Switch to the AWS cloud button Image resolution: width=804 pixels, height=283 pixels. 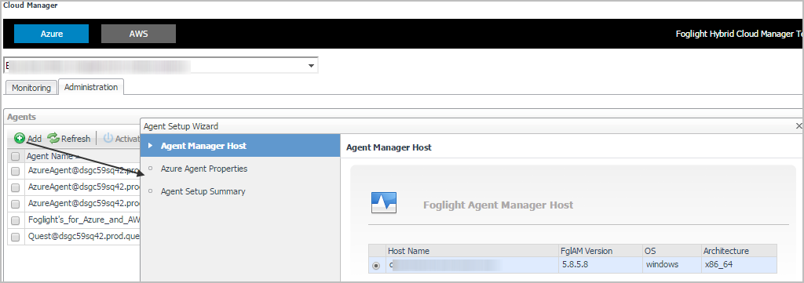(138, 34)
